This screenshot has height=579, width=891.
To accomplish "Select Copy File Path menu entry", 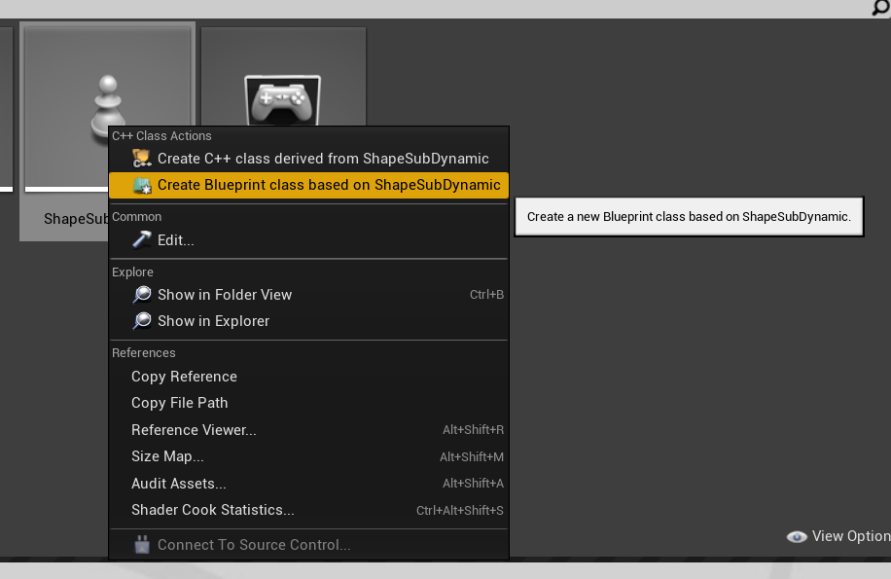I will (x=308, y=403).
